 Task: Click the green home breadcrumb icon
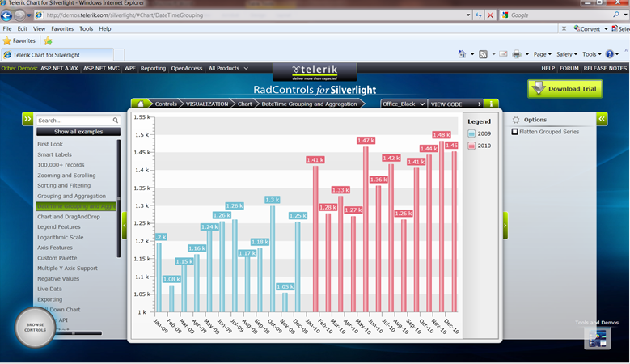click(141, 104)
